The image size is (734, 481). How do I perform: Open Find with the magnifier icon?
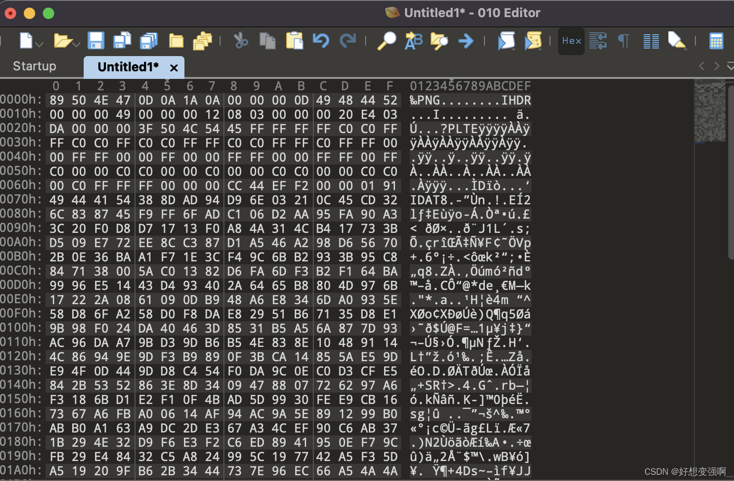click(387, 41)
